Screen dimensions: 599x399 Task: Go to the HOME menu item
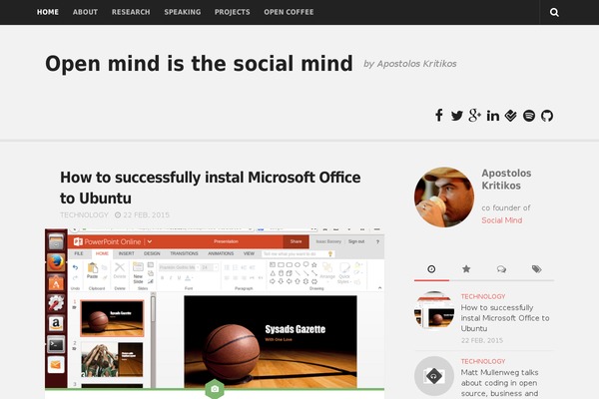tap(48, 12)
